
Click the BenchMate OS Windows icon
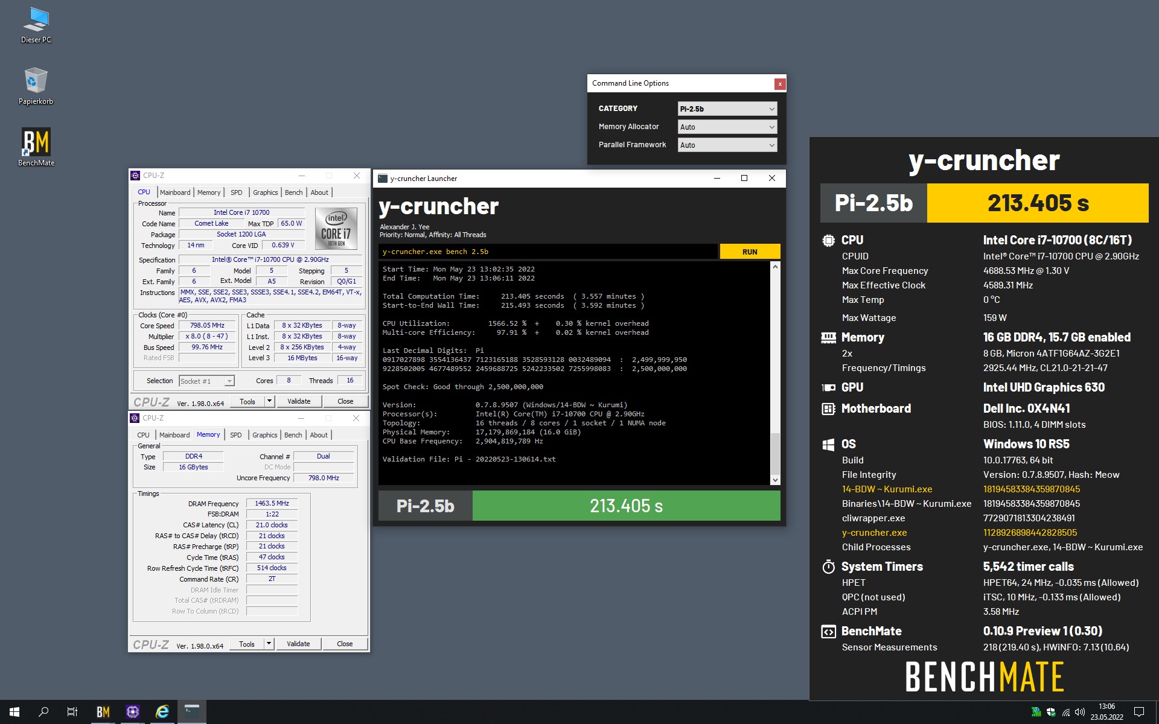pyautogui.click(x=828, y=445)
